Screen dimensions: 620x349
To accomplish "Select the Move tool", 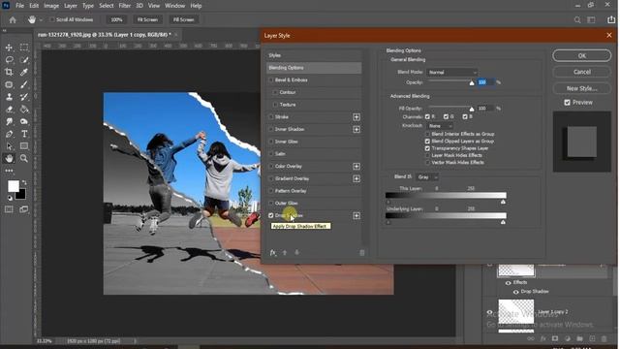I will (9, 48).
